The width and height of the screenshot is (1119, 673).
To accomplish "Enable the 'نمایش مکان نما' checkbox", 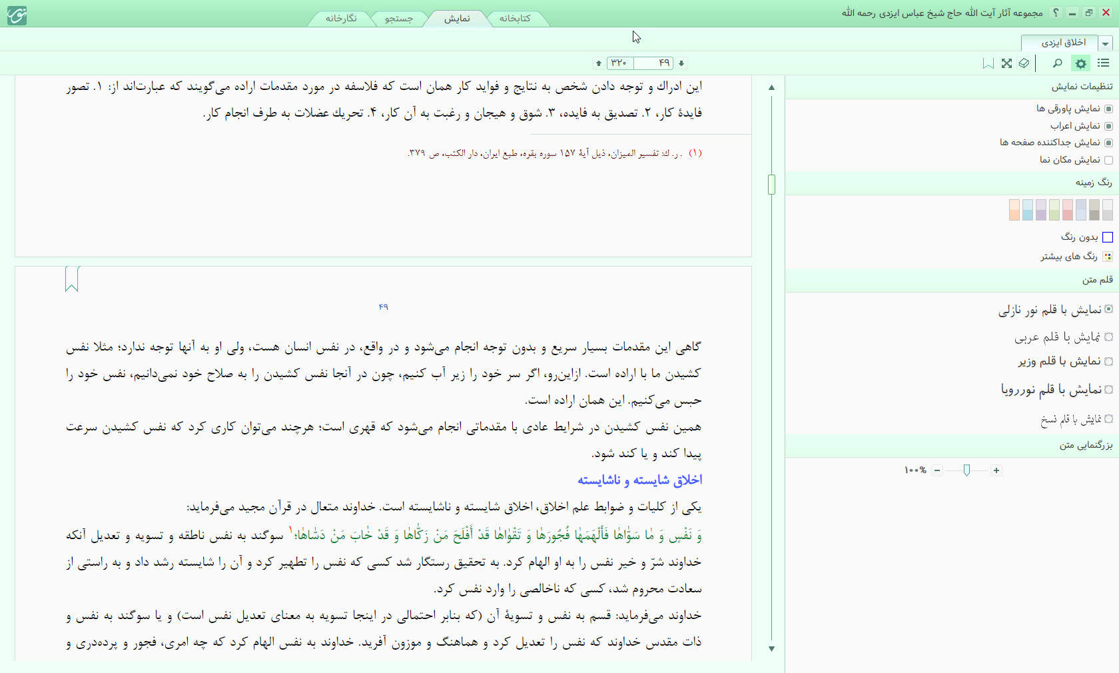I will tap(1108, 160).
